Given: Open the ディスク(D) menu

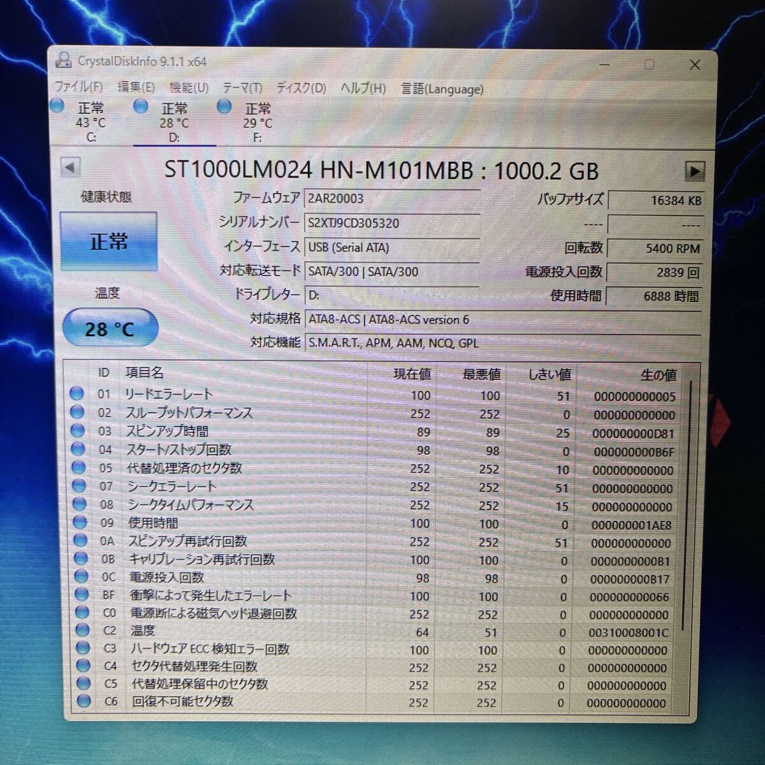Looking at the screenshot, I should pos(301,88).
